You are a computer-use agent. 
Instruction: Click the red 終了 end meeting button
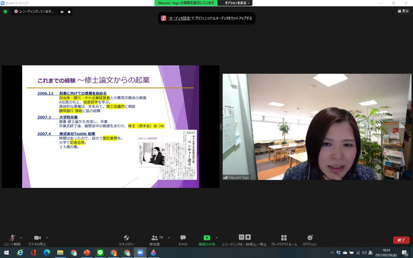point(401,240)
